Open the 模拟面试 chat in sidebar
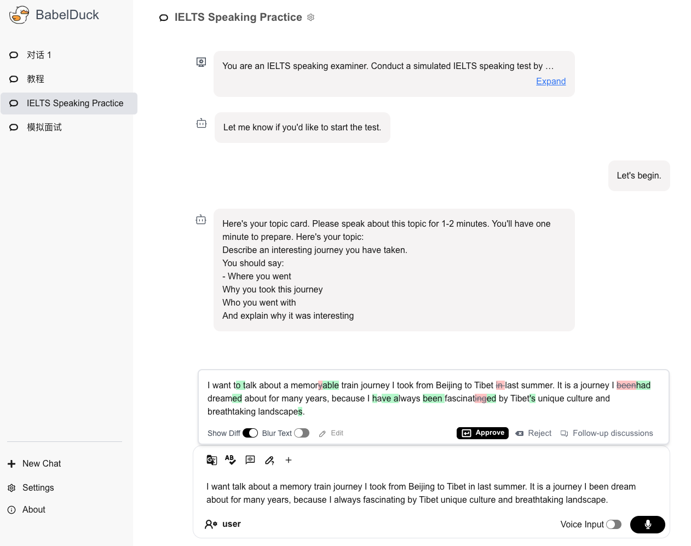The height and width of the screenshot is (546, 691). 44,128
